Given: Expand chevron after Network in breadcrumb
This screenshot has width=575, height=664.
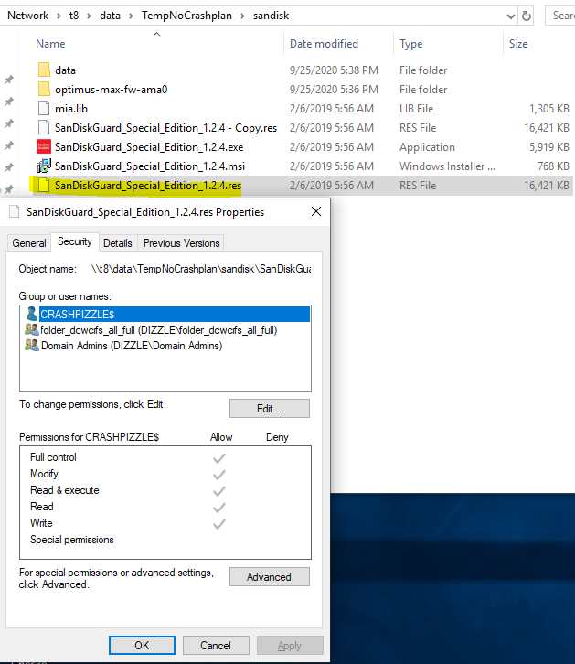Looking at the screenshot, I should coord(59,16).
